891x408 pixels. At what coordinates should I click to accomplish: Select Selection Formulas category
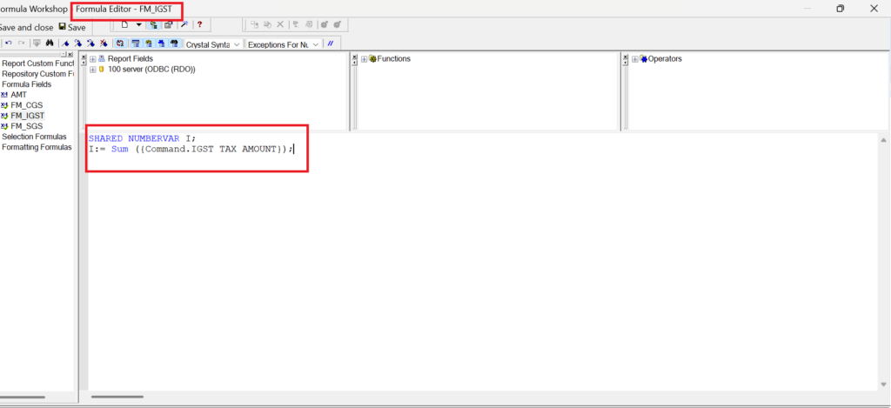pyautogui.click(x=34, y=137)
